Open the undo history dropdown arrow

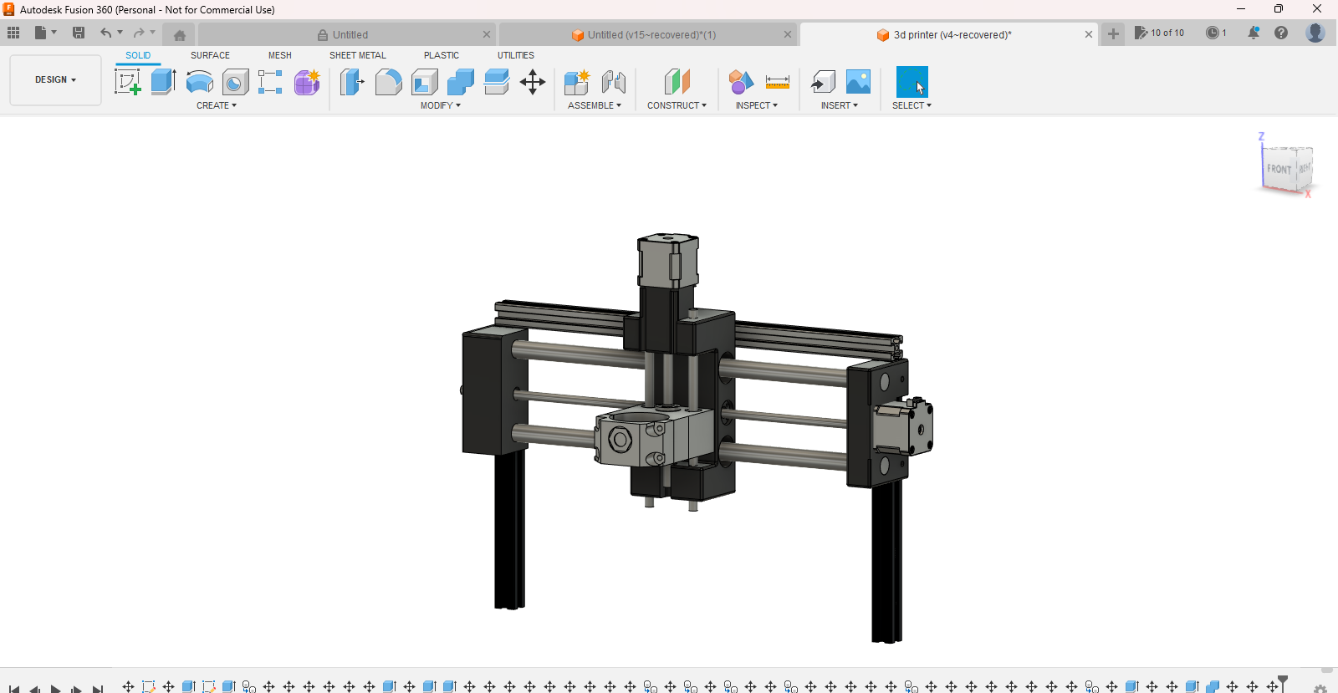point(120,33)
